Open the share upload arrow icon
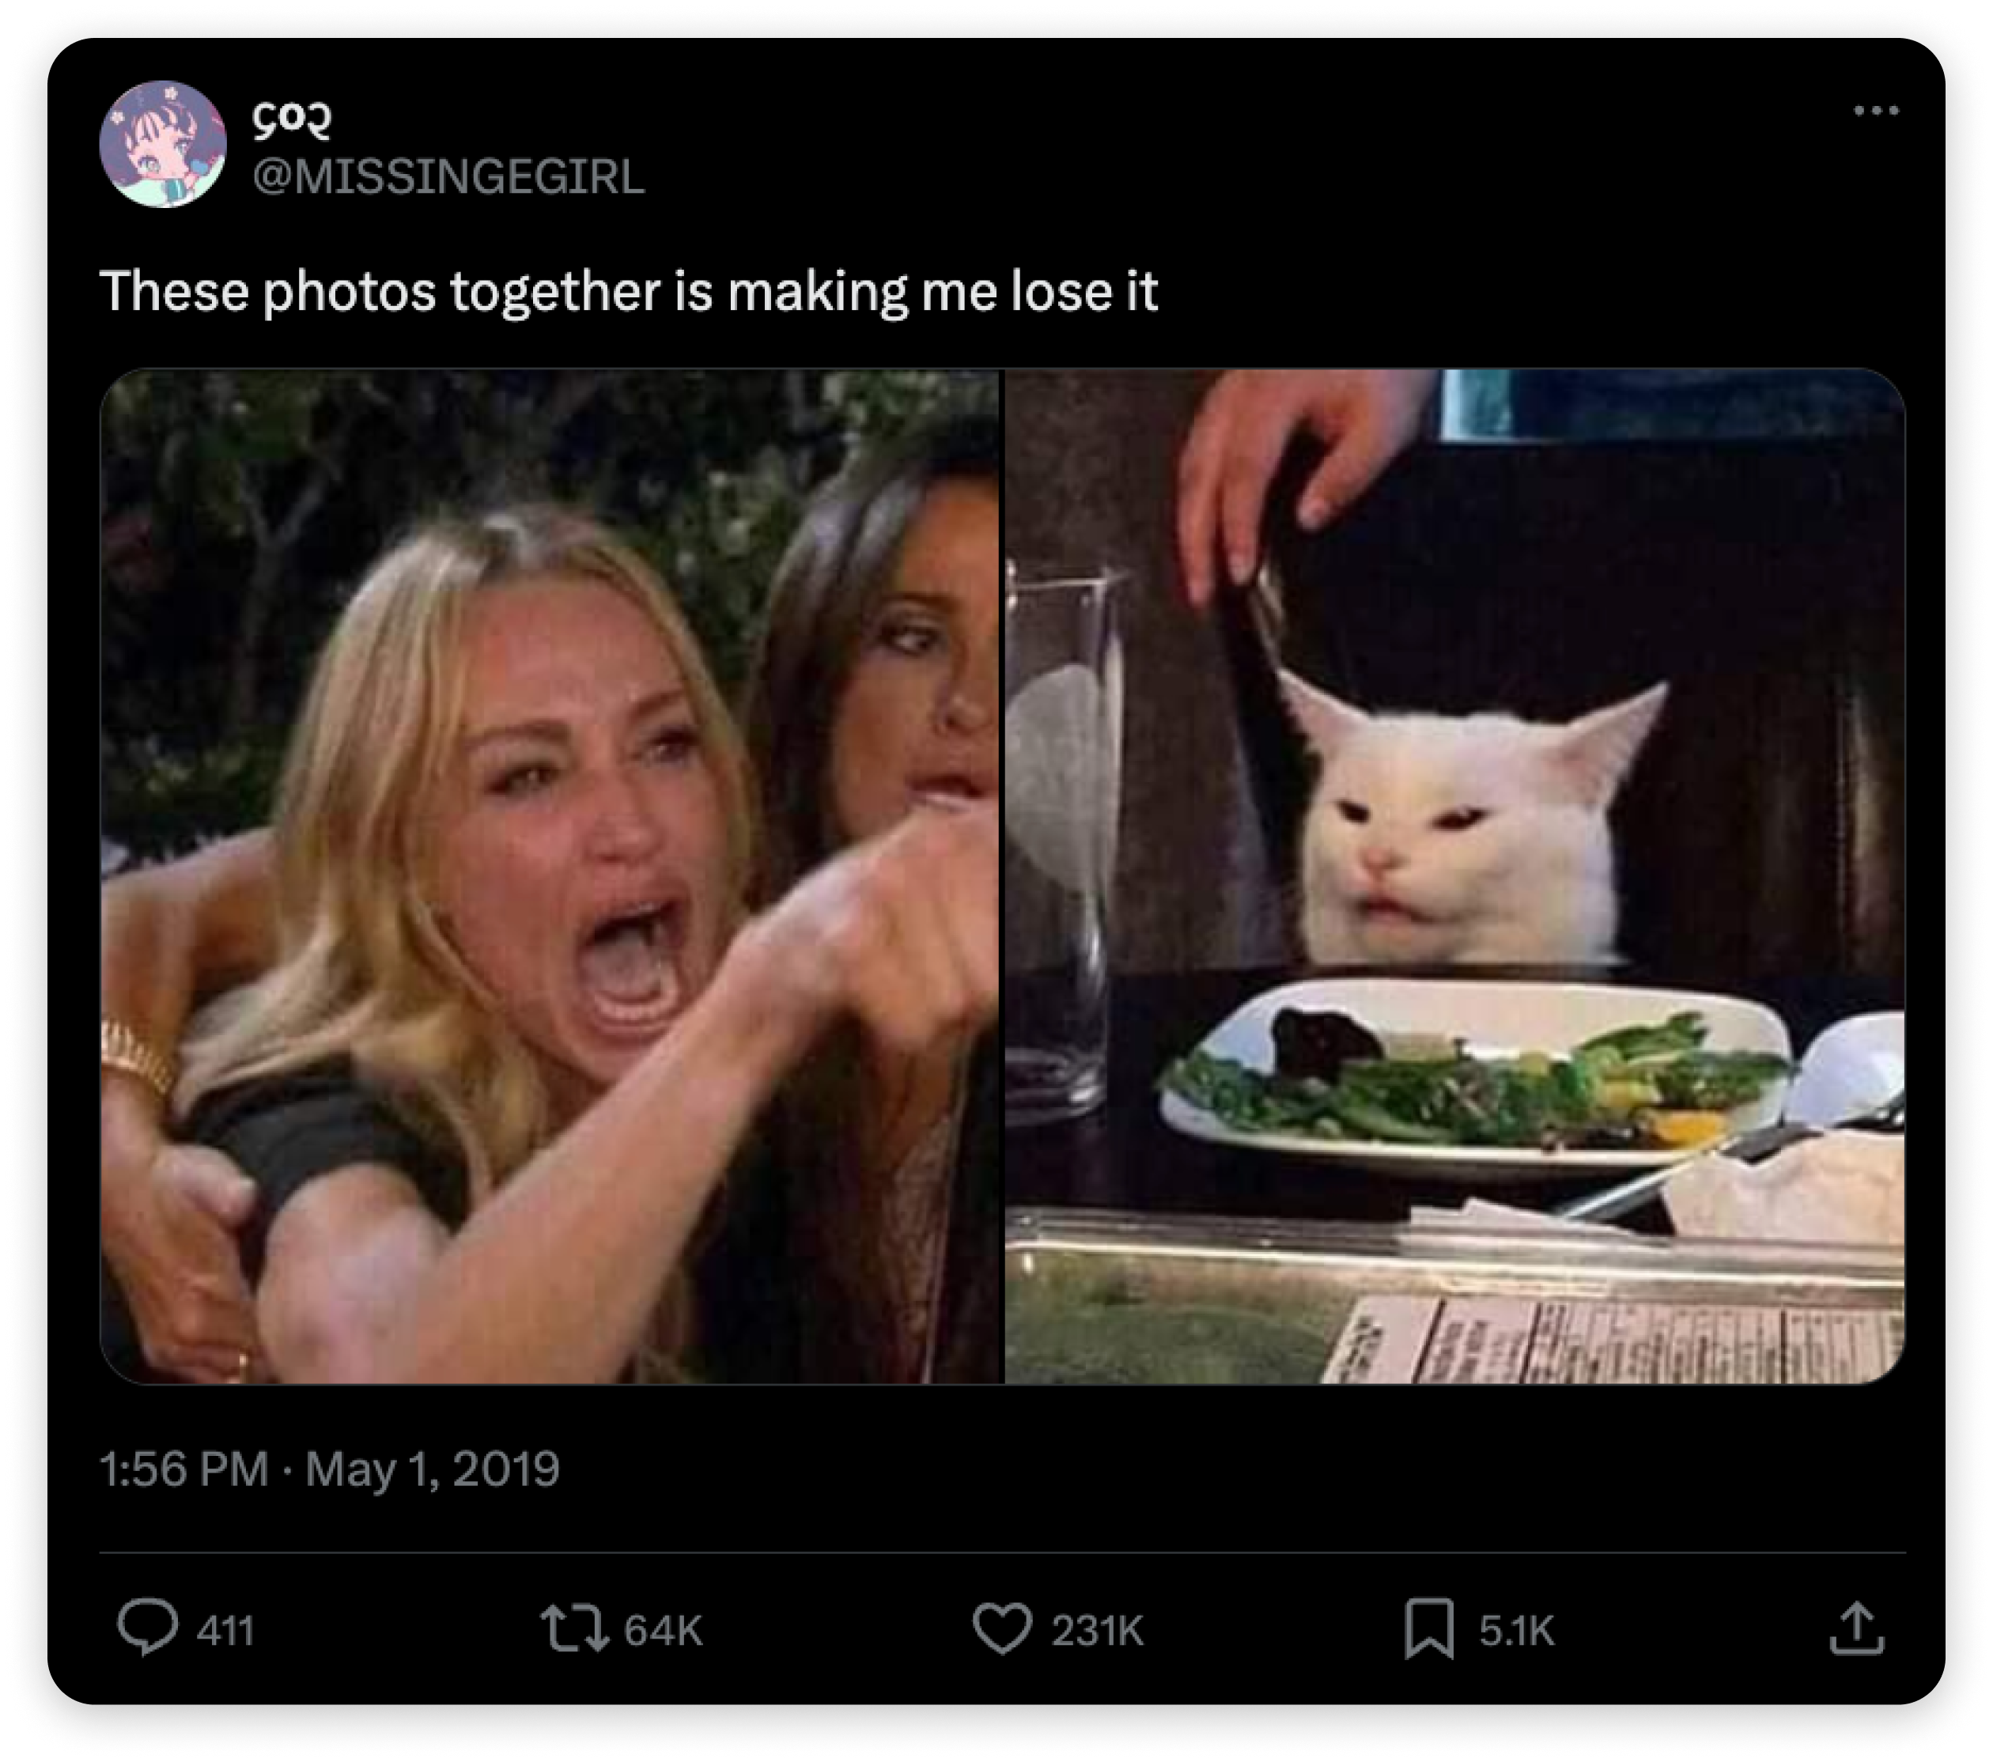This screenshot has width=1993, height=1762. (x=1856, y=1628)
